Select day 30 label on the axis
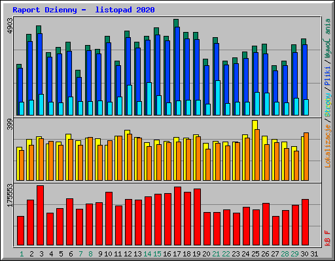Image resolution: width=335 pixels, height=261 pixels. point(304,254)
